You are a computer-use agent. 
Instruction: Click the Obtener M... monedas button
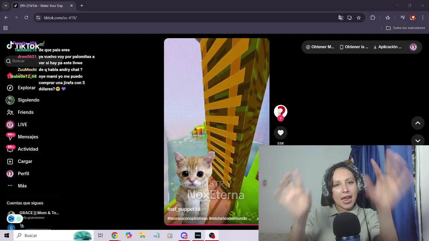pos(320,47)
